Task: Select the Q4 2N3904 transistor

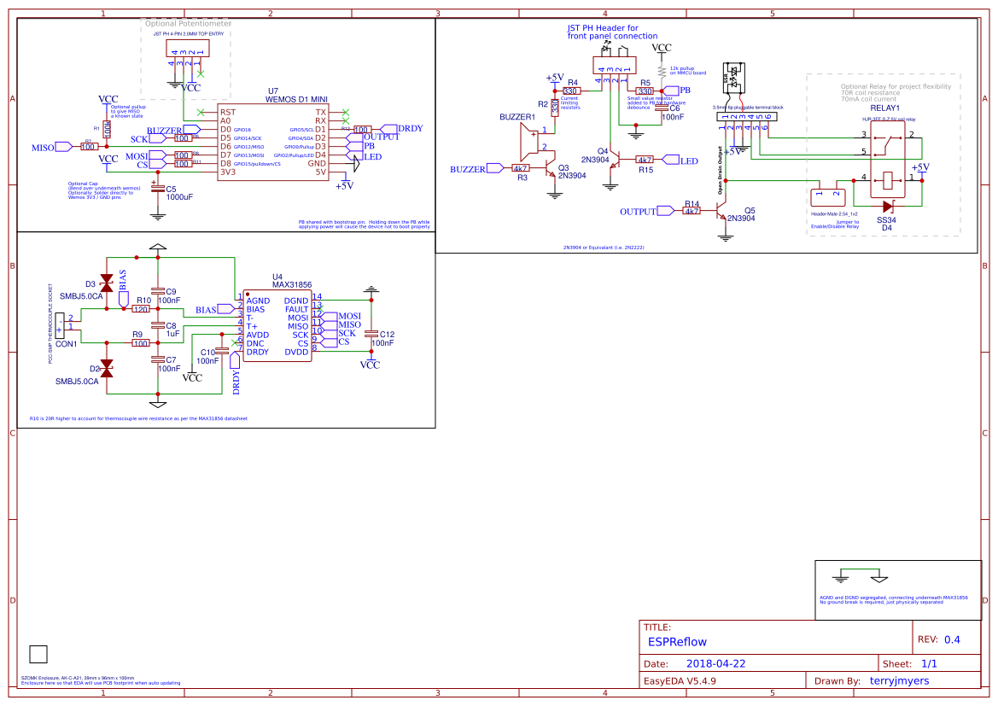Action: pos(614,160)
